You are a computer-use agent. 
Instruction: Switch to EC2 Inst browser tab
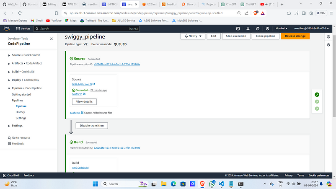coord(150,4)
